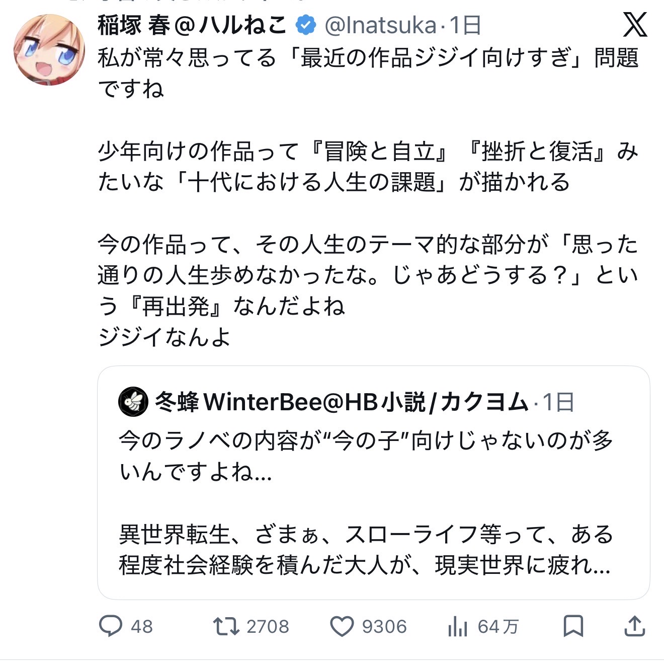Click the X logo icon
The width and height of the screenshot is (664, 667).
click(635, 24)
